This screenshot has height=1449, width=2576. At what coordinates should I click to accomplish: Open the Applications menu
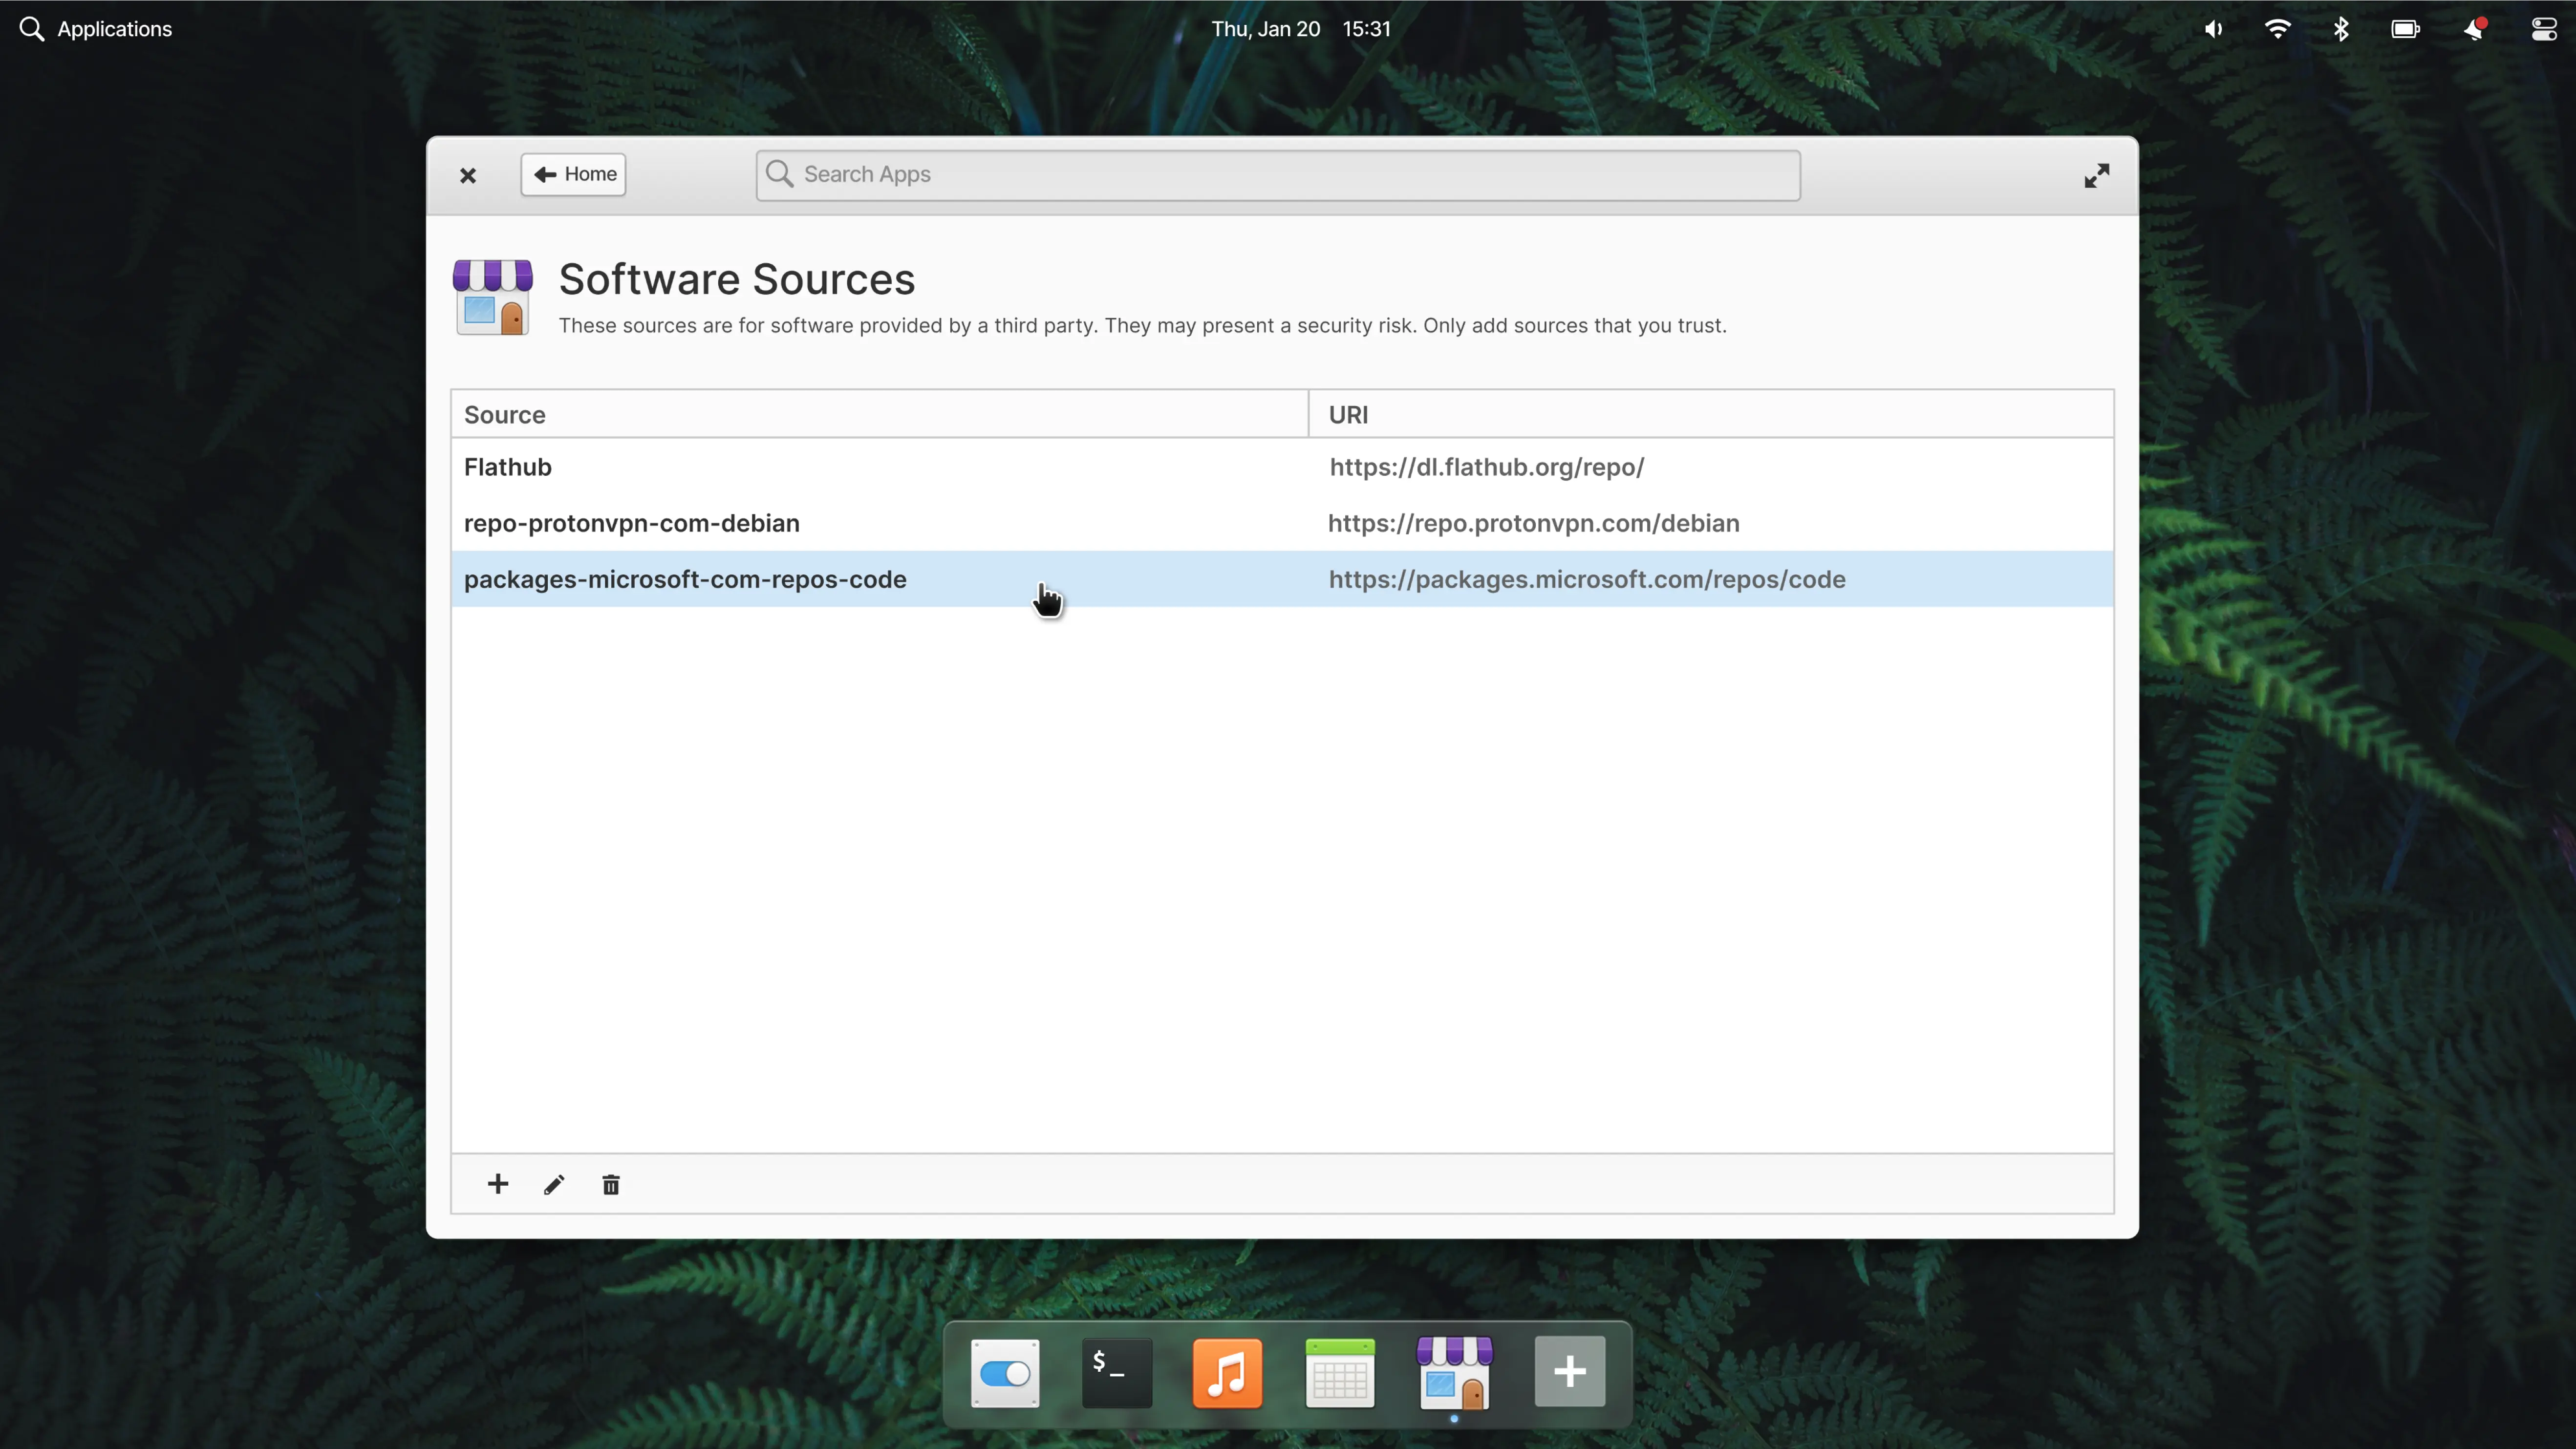(96, 29)
